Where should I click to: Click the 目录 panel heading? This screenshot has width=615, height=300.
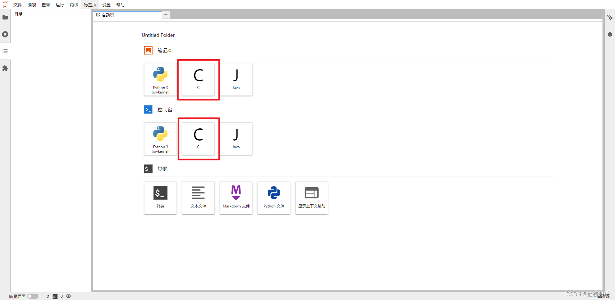pyautogui.click(x=19, y=14)
